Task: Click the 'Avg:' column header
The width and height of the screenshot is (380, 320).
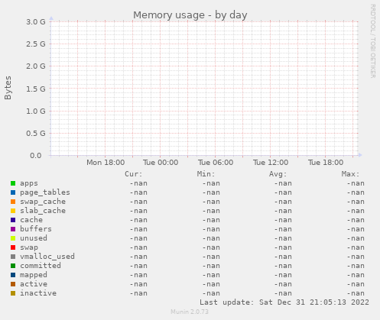Action: pyautogui.click(x=278, y=174)
